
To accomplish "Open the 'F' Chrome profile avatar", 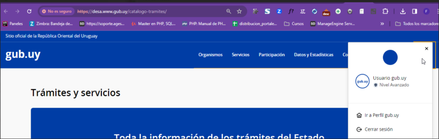I will [x=426, y=11].
